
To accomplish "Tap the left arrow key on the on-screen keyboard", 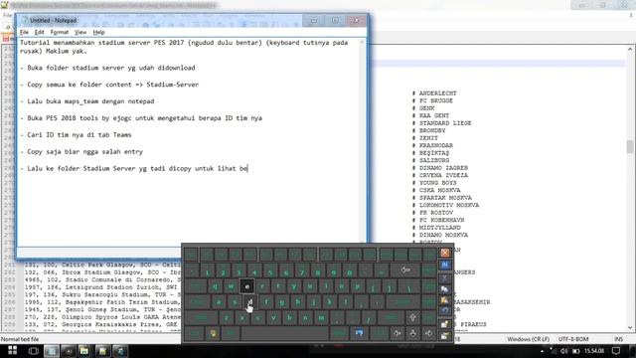I will point(397,333).
